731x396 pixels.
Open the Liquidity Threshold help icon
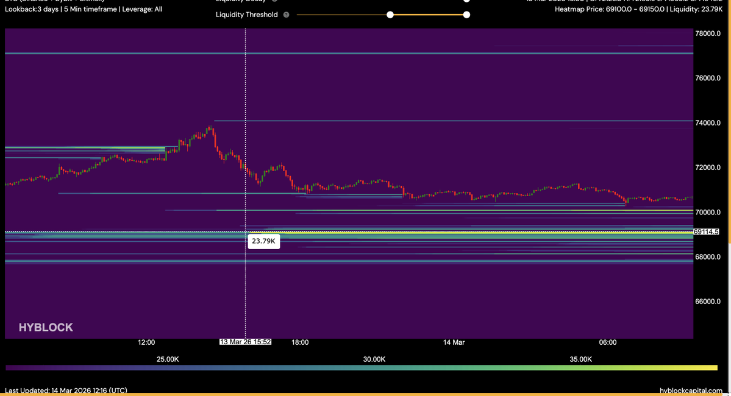point(287,15)
